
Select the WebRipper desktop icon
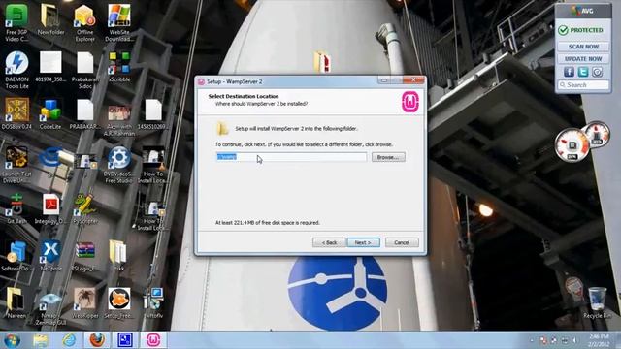point(84,303)
